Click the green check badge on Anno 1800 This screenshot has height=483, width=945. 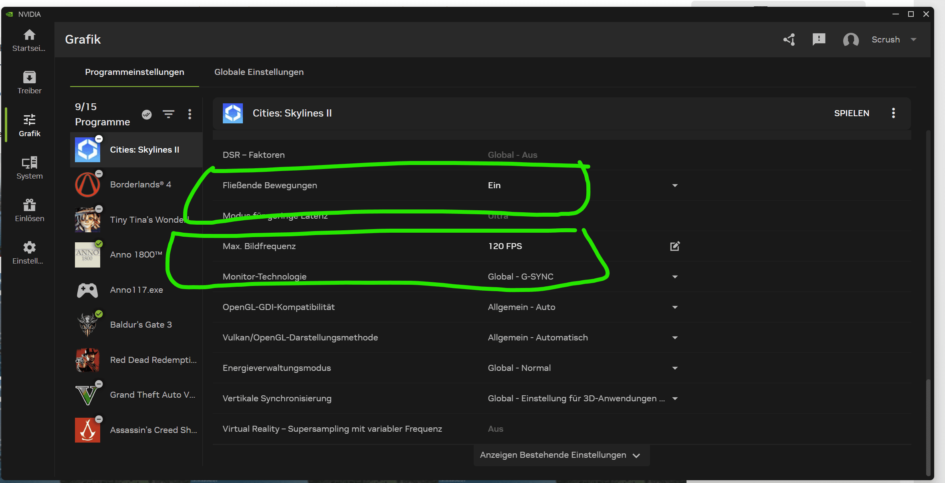[99, 244]
